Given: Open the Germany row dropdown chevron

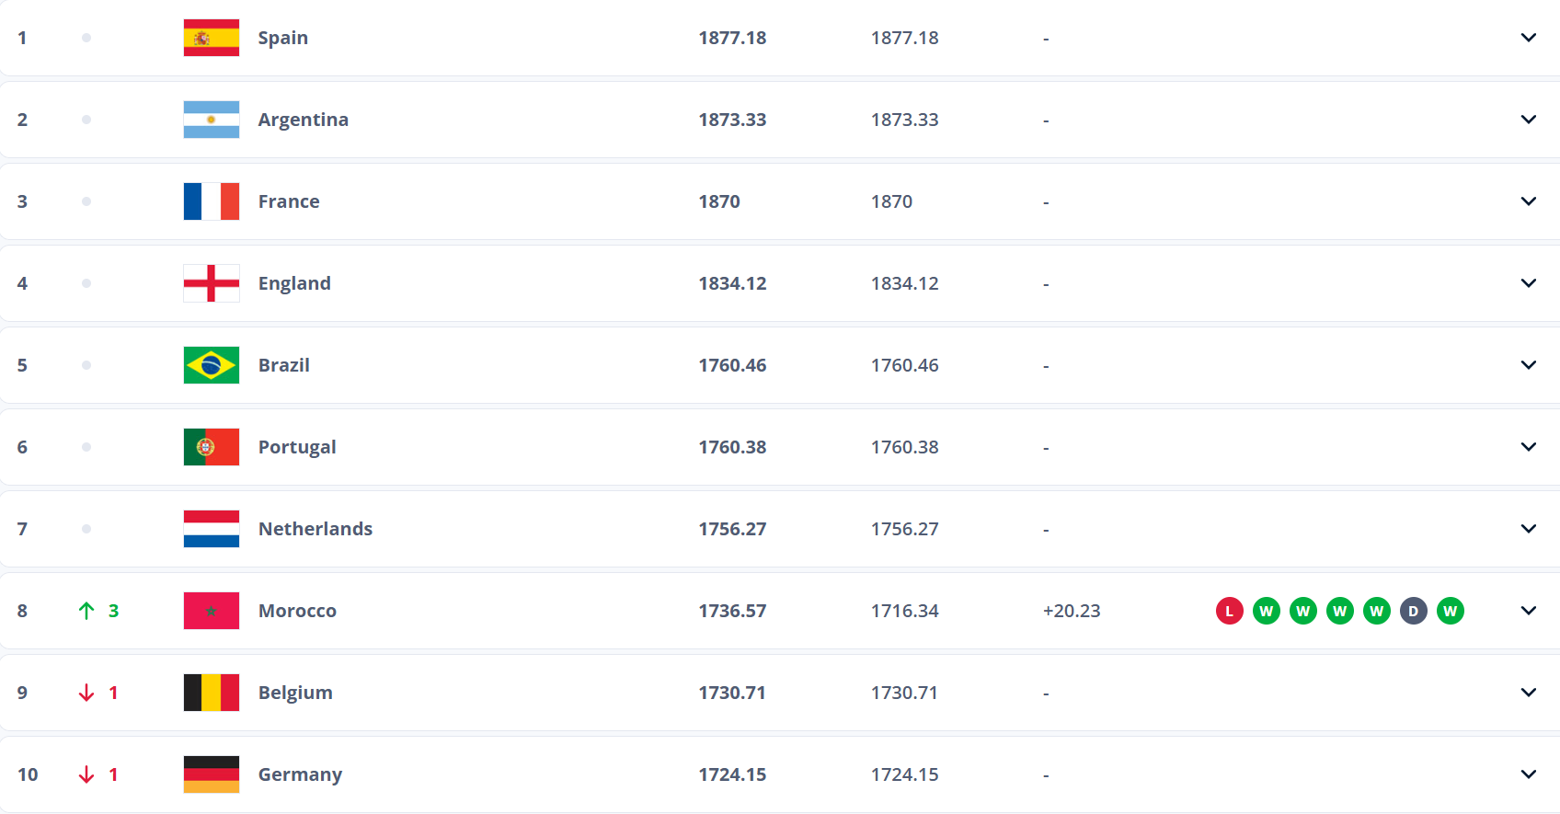Looking at the screenshot, I should coord(1529,774).
